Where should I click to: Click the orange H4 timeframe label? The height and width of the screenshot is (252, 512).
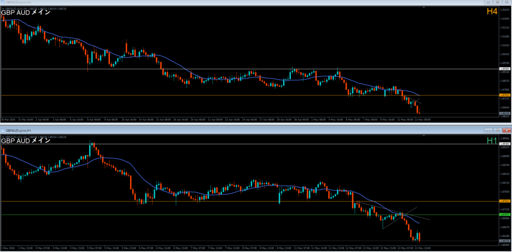(x=492, y=11)
